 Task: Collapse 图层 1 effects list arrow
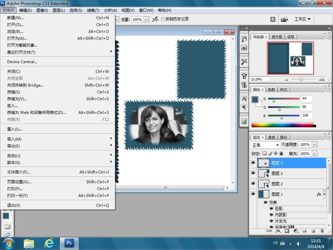click(x=325, y=194)
